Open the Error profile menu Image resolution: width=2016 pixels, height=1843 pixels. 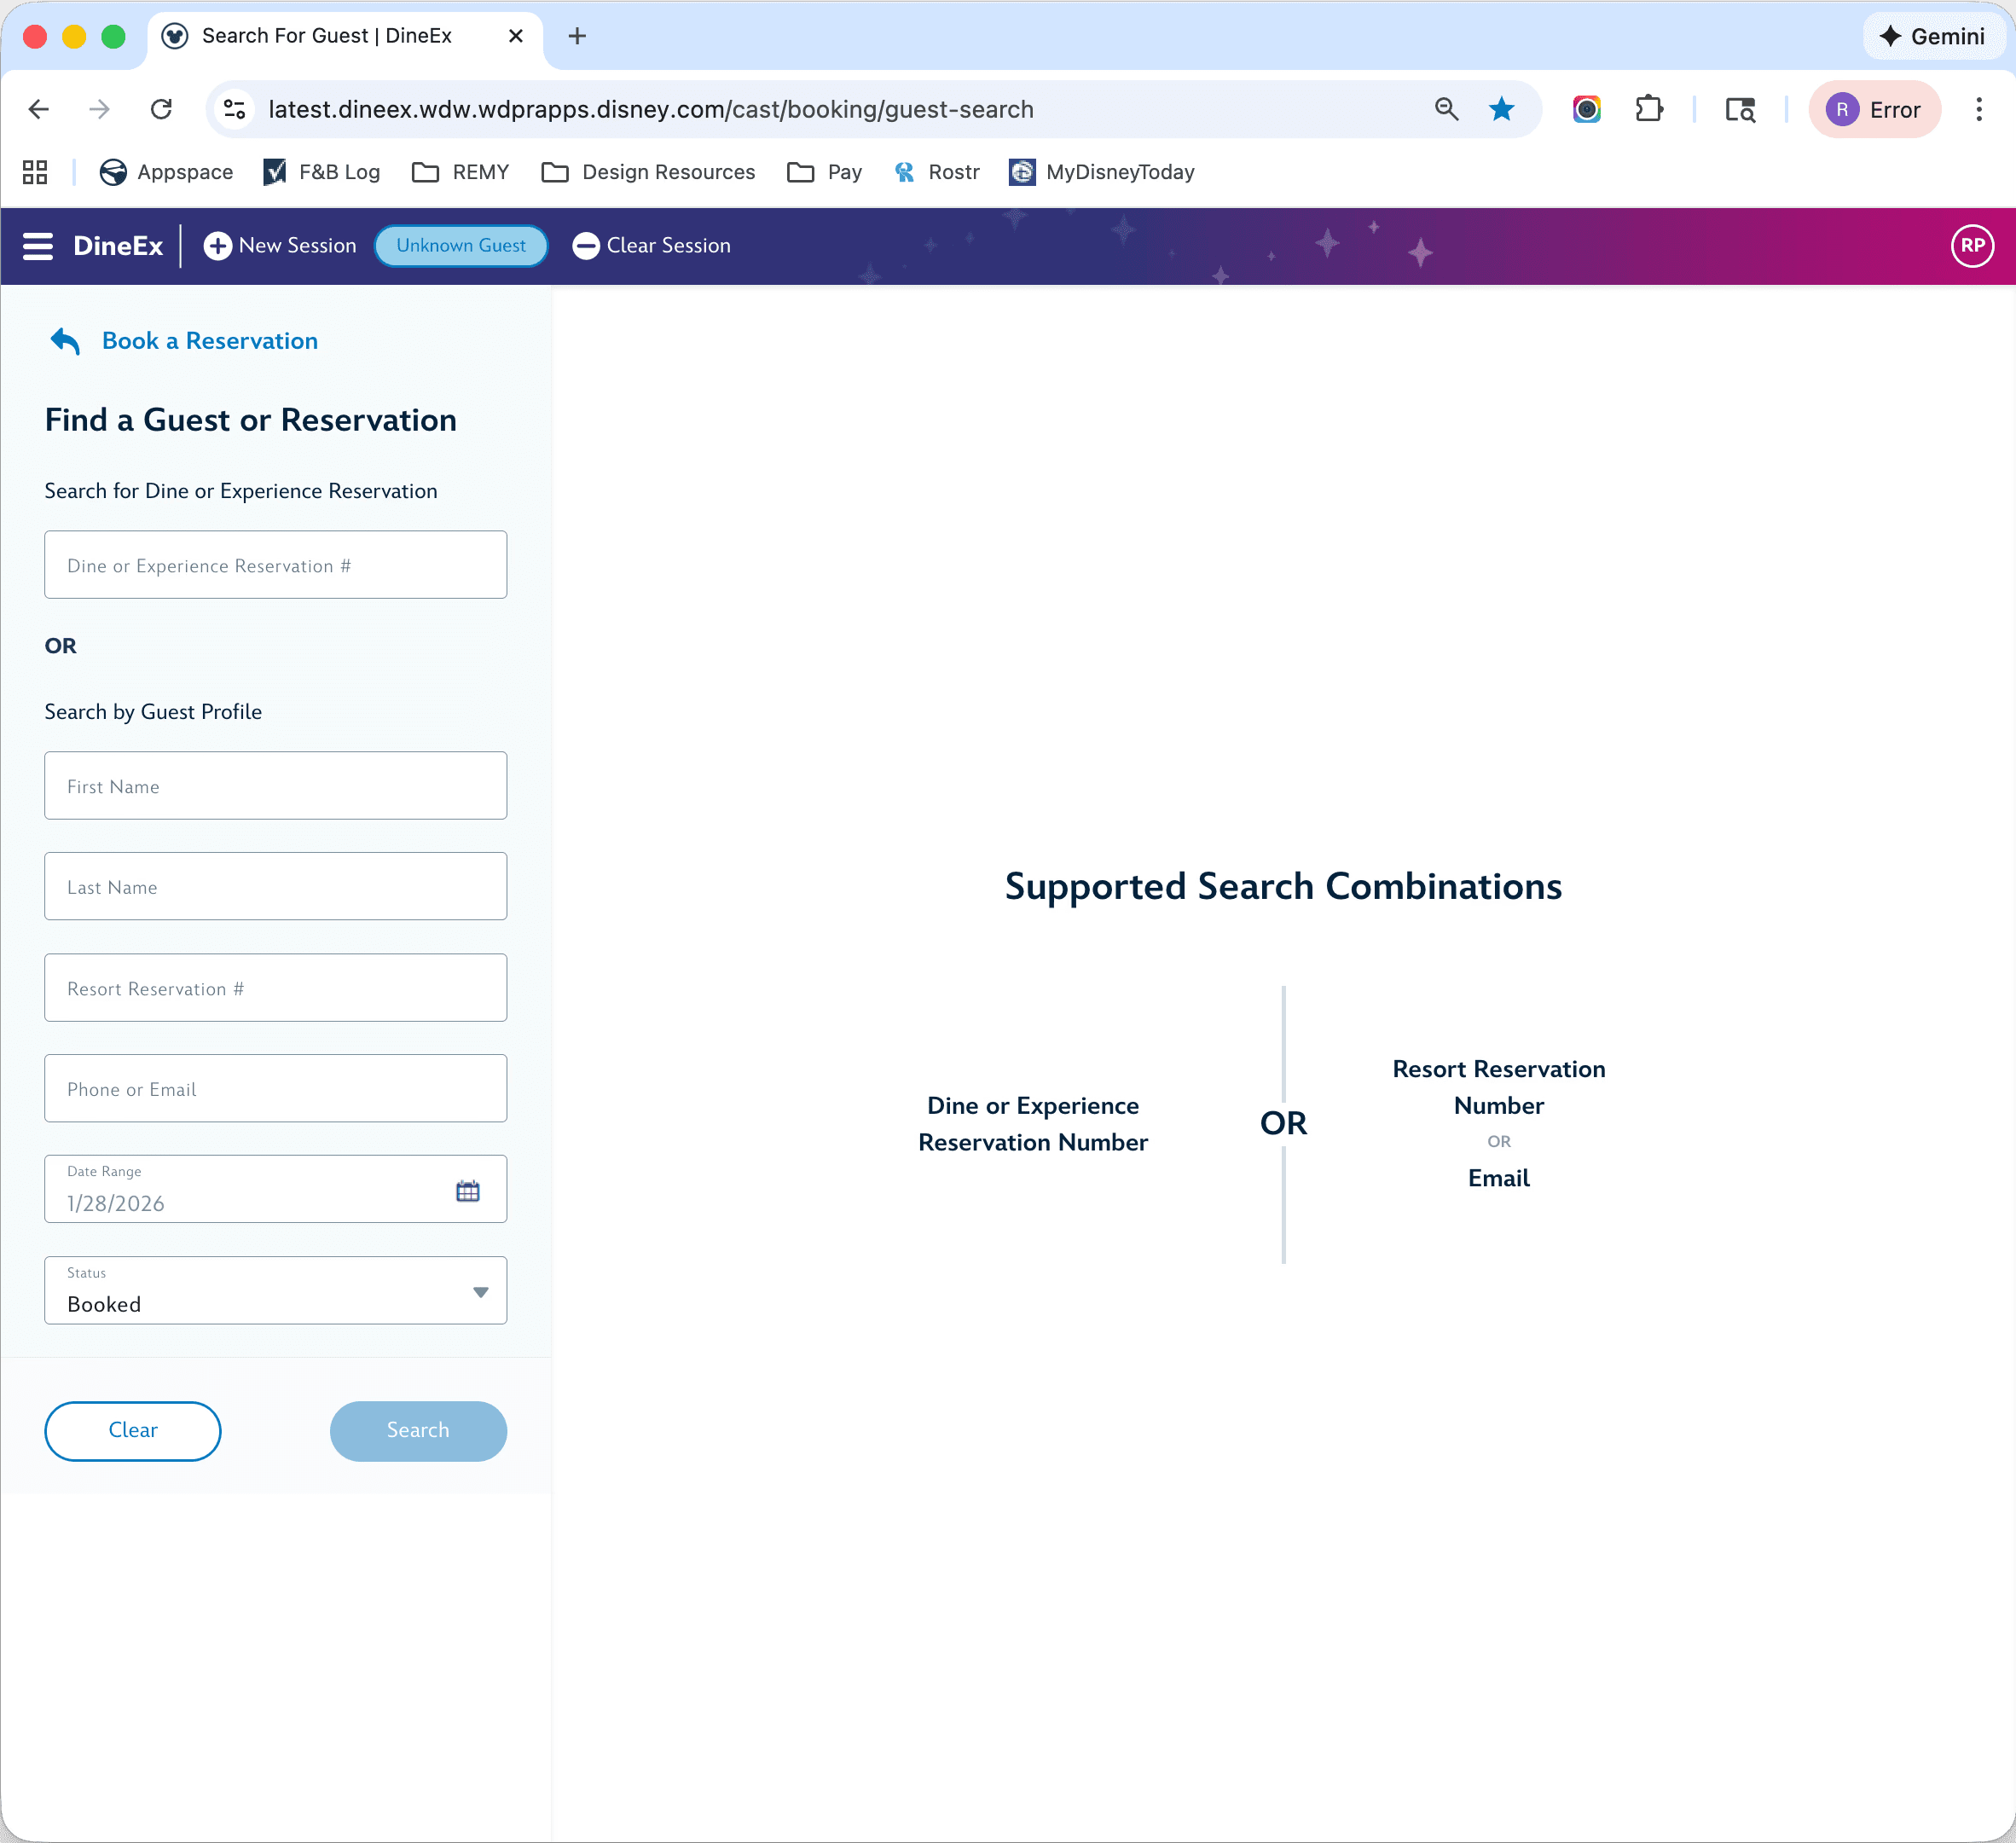pyautogui.click(x=1874, y=109)
